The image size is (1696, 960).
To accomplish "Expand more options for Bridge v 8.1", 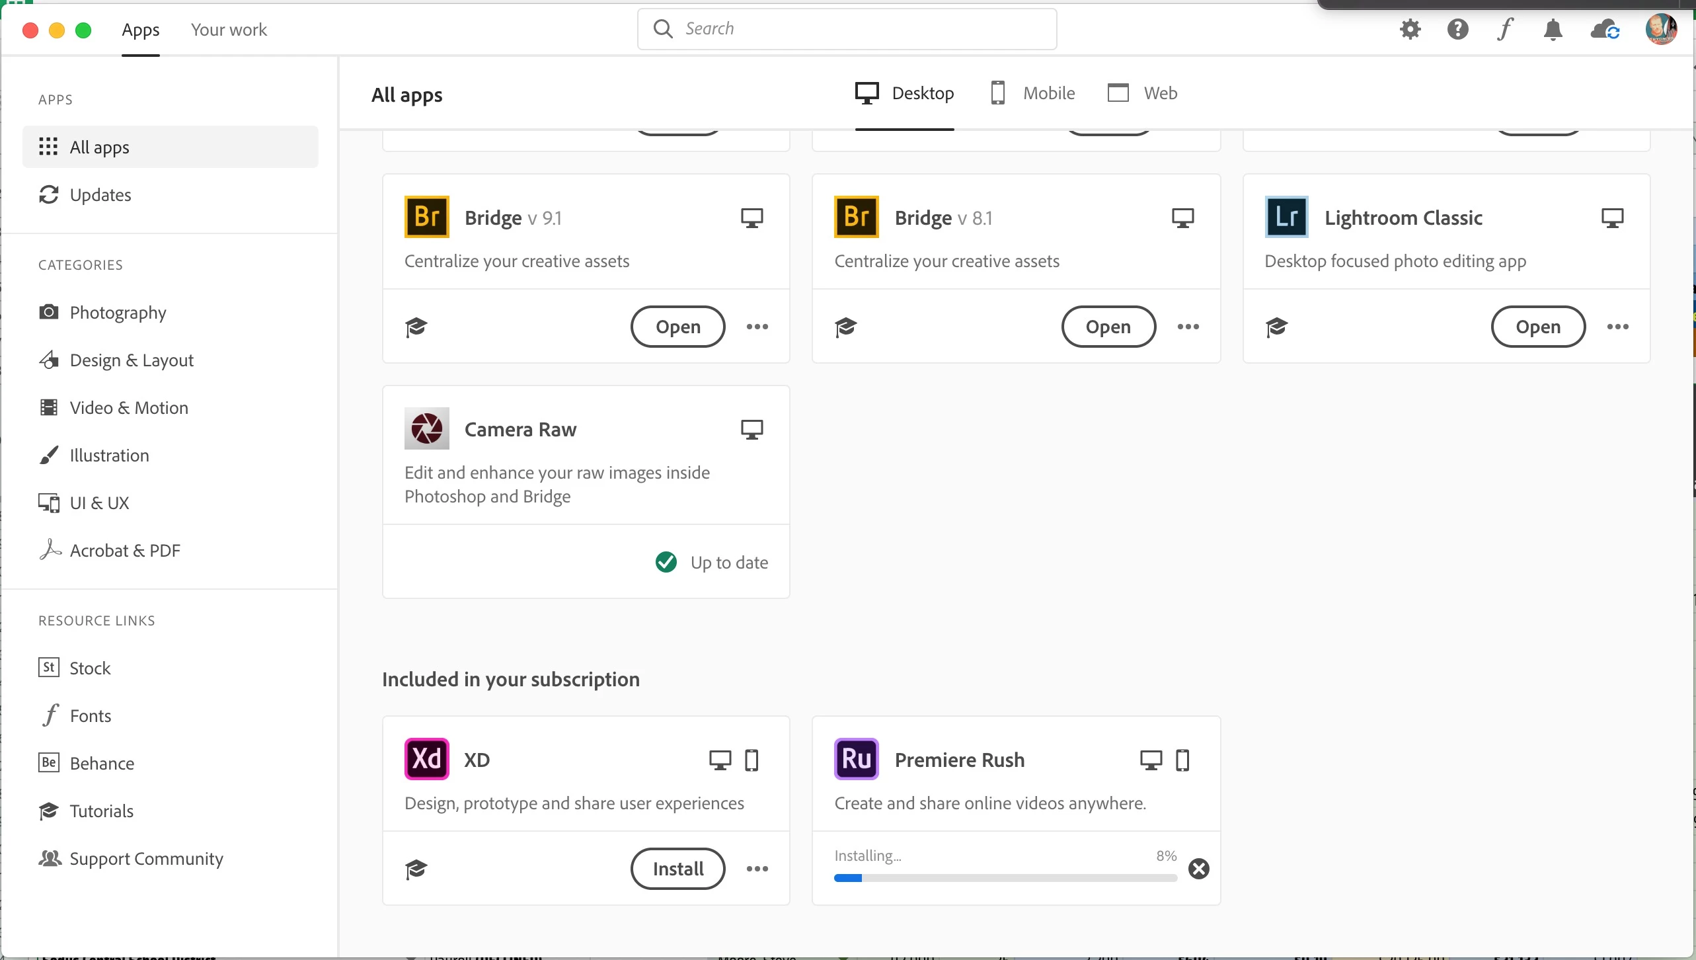I will [x=1188, y=327].
